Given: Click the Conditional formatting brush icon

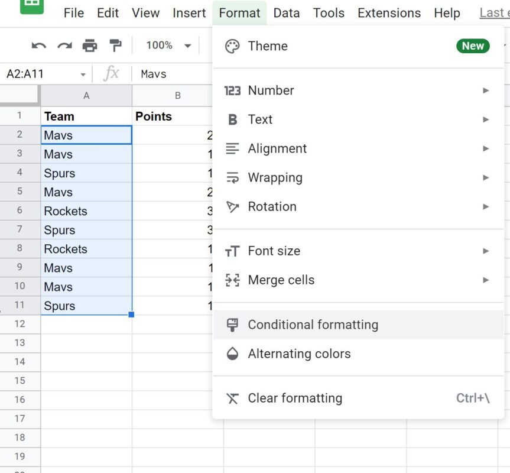Looking at the screenshot, I should [232, 325].
